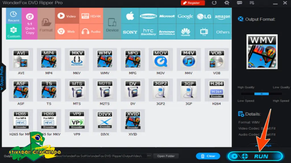Viewport: 291px width, 163px height.
Task: Open the HTC BlackBerry device category
Action: 148,32
